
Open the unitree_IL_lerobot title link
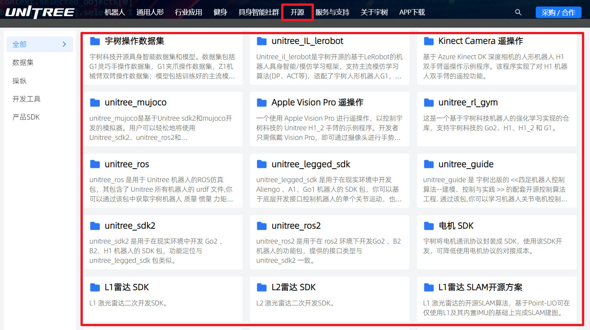coord(307,41)
